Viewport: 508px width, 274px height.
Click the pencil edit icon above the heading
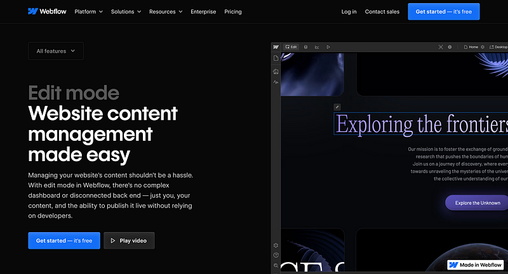[x=337, y=107]
